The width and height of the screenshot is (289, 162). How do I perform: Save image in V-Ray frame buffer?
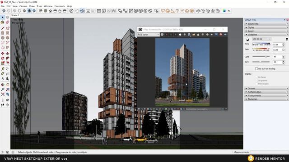pyautogui.click(x=189, y=35)
